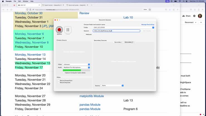Tick the Record PowerPoint checkbox
This screenshot has width=206, height=116.
(59, 81)
